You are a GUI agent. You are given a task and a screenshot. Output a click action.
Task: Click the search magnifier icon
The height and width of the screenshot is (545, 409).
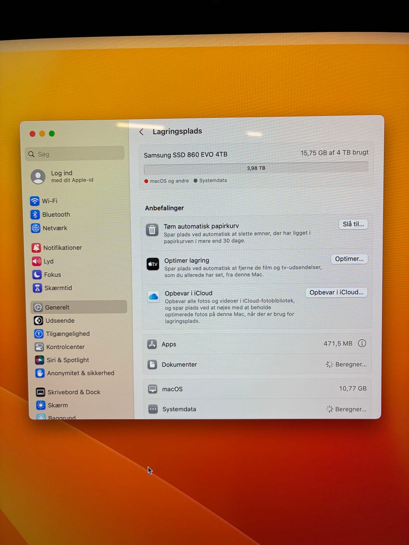click(x=32, y=154)
